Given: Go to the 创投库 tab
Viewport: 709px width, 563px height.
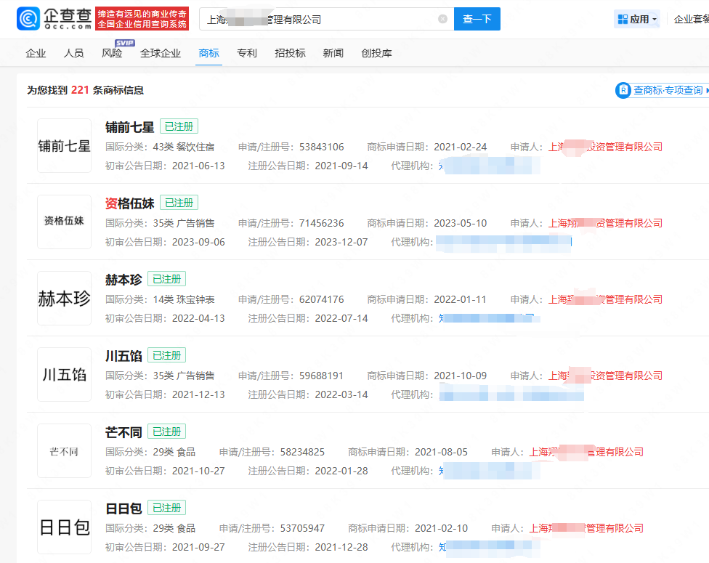Looking at the screenshot, I should point(376,53).
